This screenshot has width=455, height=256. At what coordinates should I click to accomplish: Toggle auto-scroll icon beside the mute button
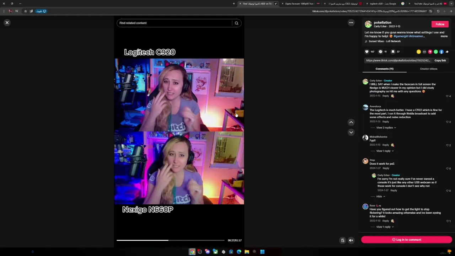(x=343, y=240)
